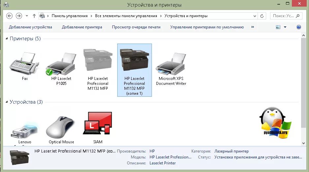The width and height of the screenshot is (309, 172).
Task: Click Добавление устройства command
Action: tap(30, 27)
